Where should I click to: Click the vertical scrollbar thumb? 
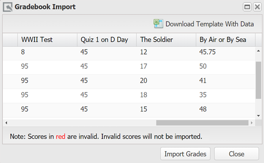[258, 80]
